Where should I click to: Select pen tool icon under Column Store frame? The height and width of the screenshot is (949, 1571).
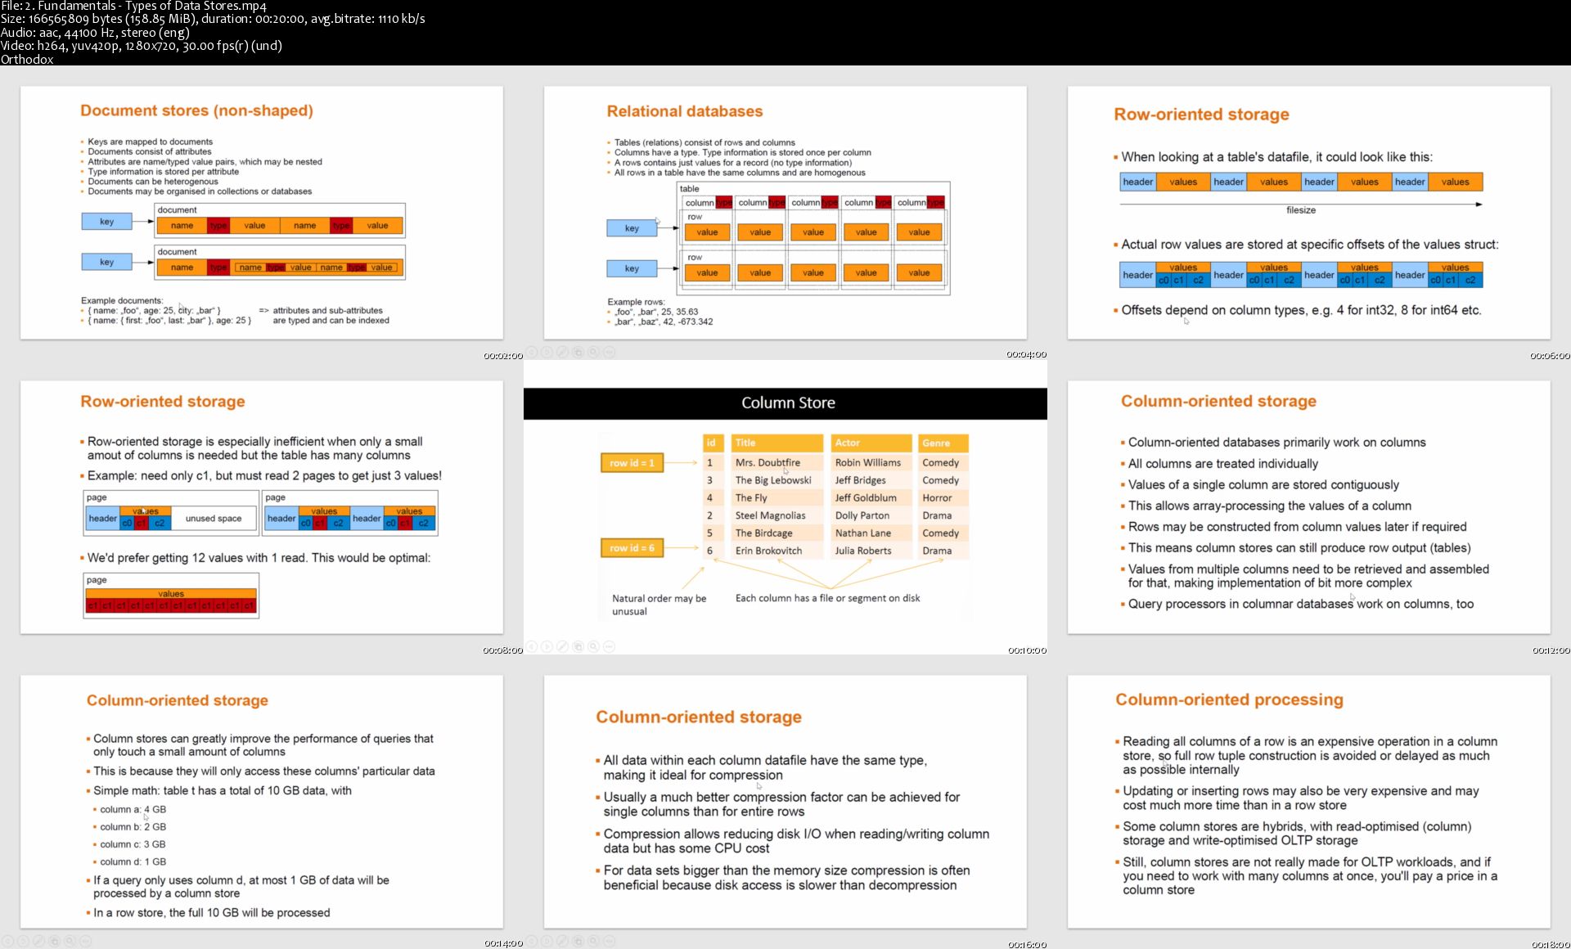(x=562, y=646)
